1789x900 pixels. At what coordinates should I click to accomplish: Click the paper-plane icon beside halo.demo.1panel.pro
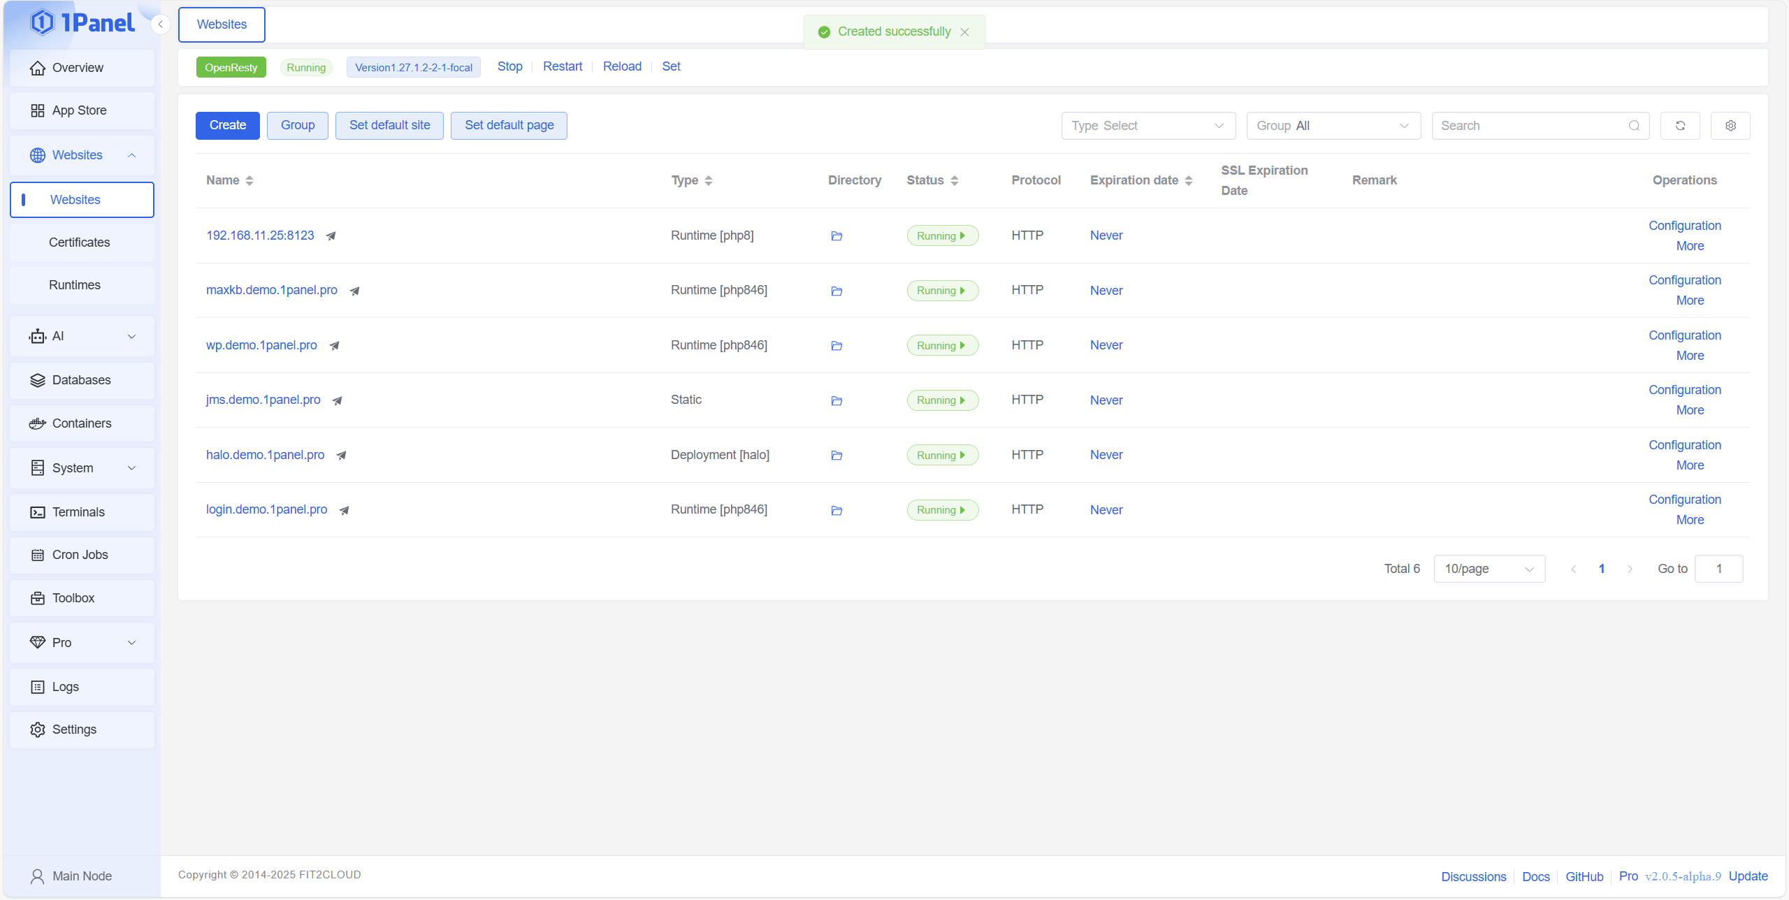click(x=342, y=456)
